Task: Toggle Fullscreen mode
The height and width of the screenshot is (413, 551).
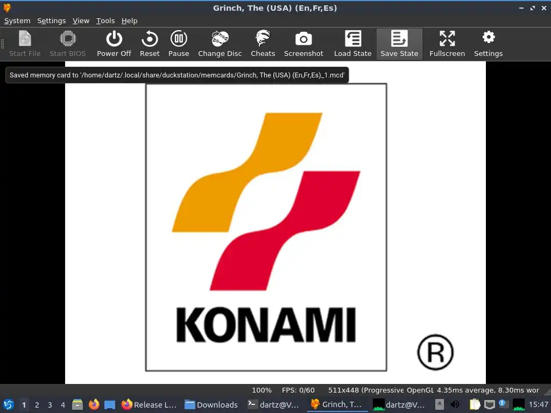Action: [447, 44]
